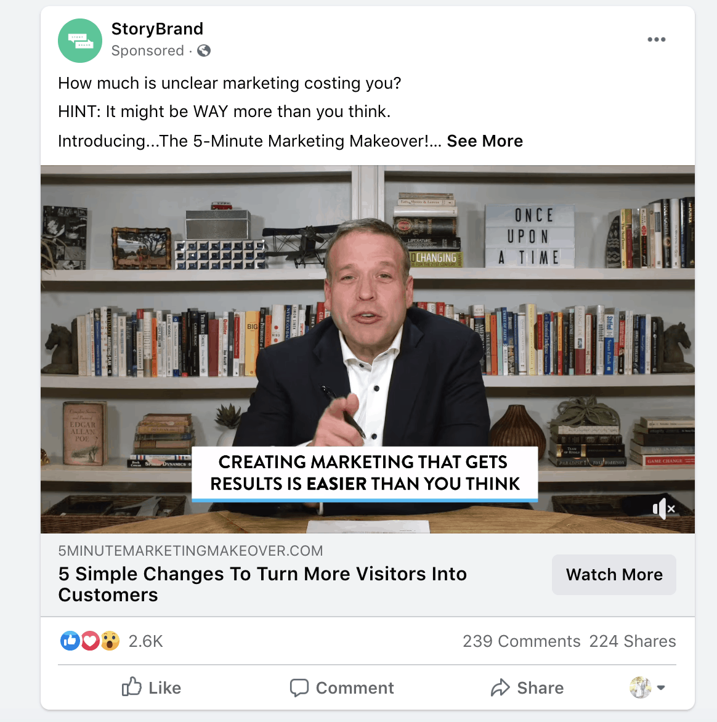
Task: Open the Comment box on the post
Action: [x=342, y=688]
